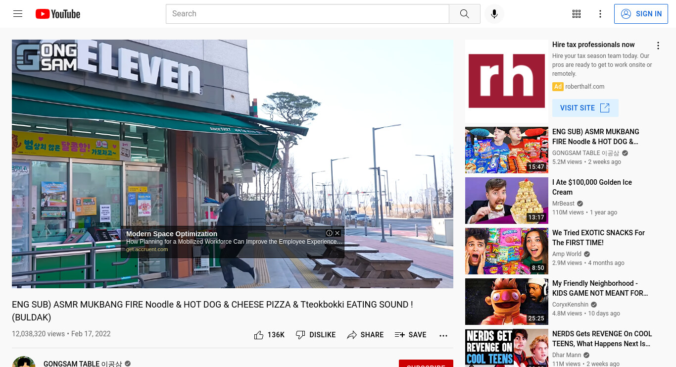
Task: Visit get.accruent.com ad link
Action: [x=147, y=249]
